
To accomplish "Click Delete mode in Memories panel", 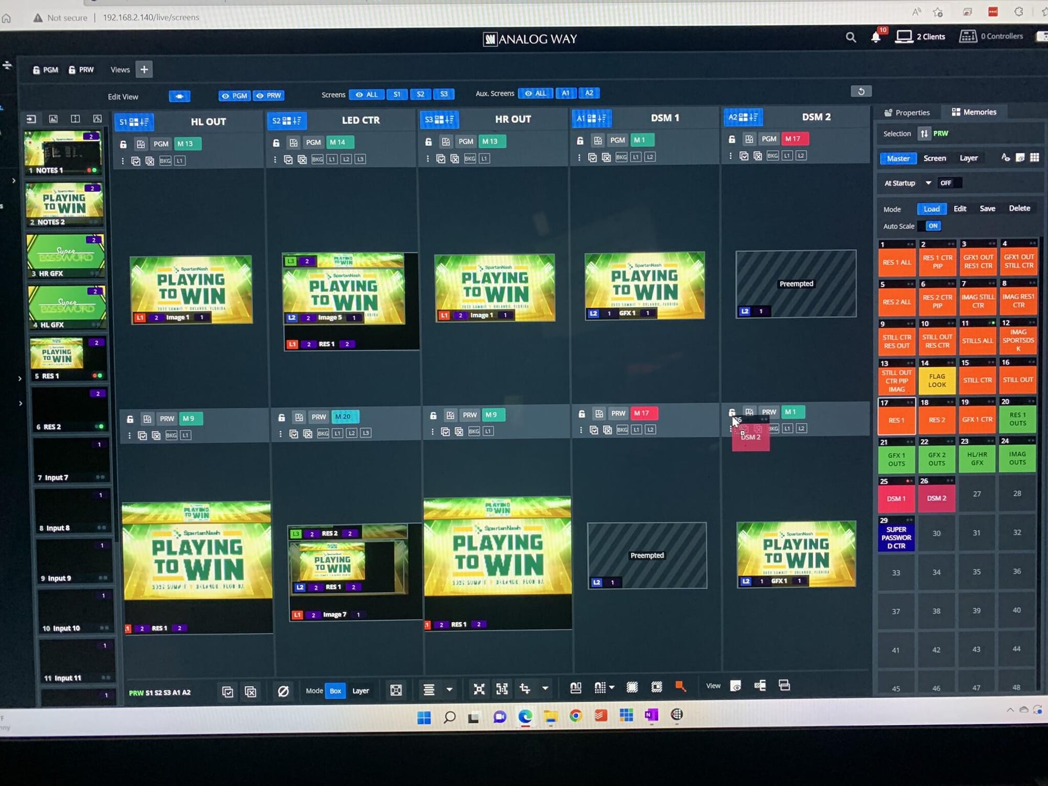I will tap(1019, 208).
